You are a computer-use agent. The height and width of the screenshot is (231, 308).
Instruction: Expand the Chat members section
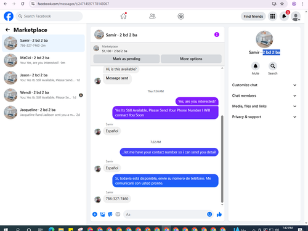pyautogui.click(x=264, y=95)
